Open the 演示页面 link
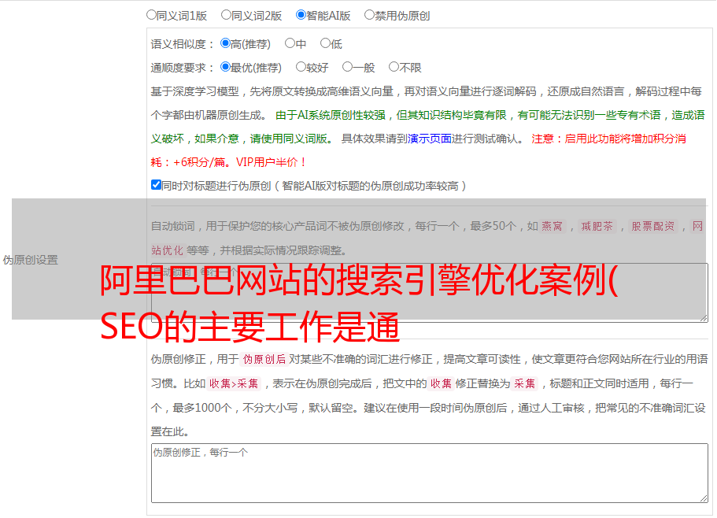 coord(430,139)
